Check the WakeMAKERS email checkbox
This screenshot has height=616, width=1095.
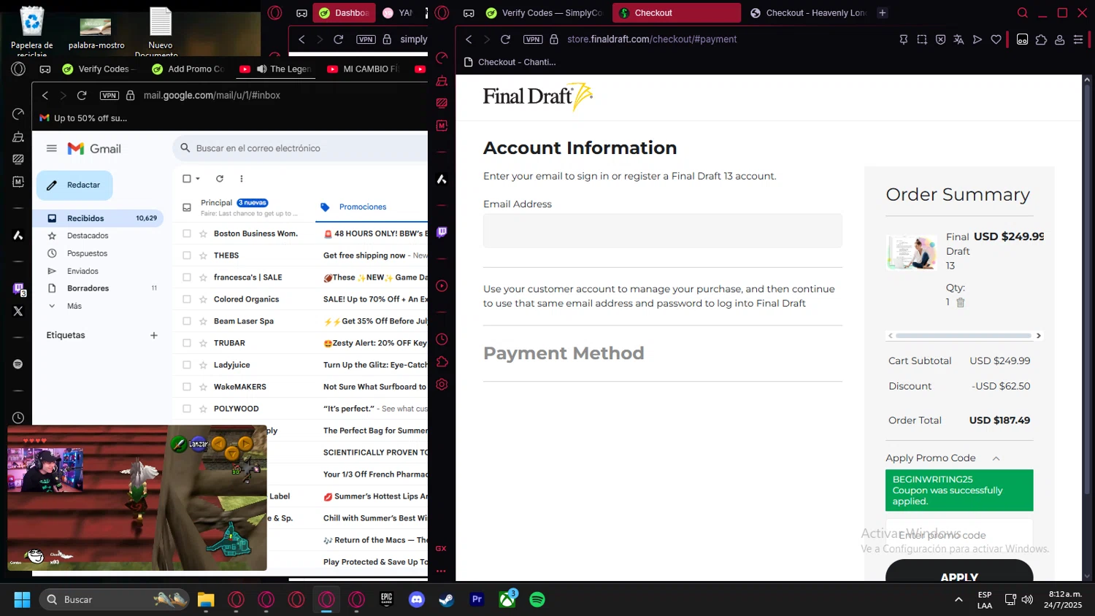pyautogui.click(x=187, y=387)
